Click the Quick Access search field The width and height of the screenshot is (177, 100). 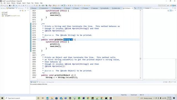tap(162, 6)
